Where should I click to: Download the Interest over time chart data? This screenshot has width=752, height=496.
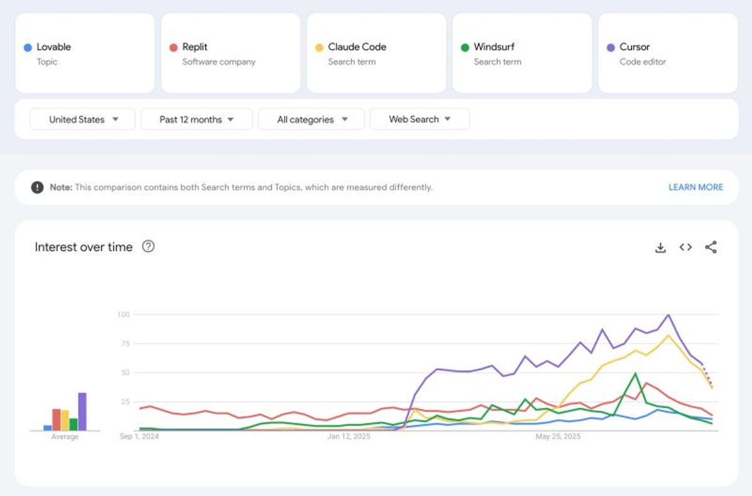pos(660,247)
